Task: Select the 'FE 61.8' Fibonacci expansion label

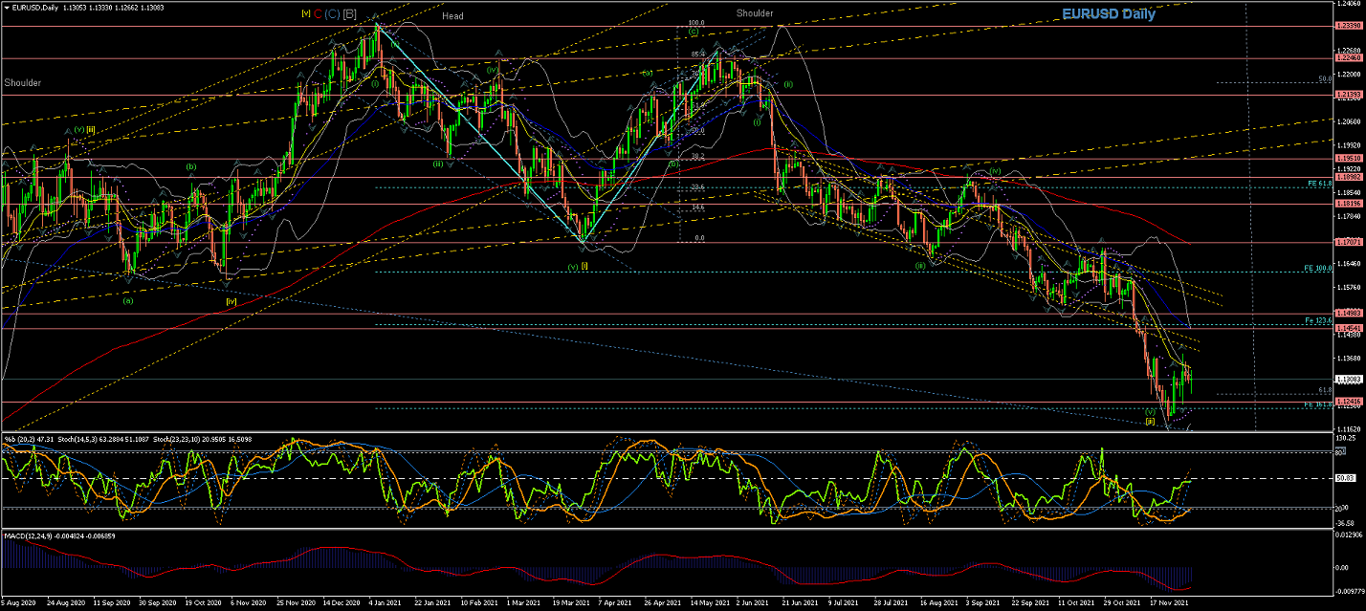Action: click(x=1320, y=183)
